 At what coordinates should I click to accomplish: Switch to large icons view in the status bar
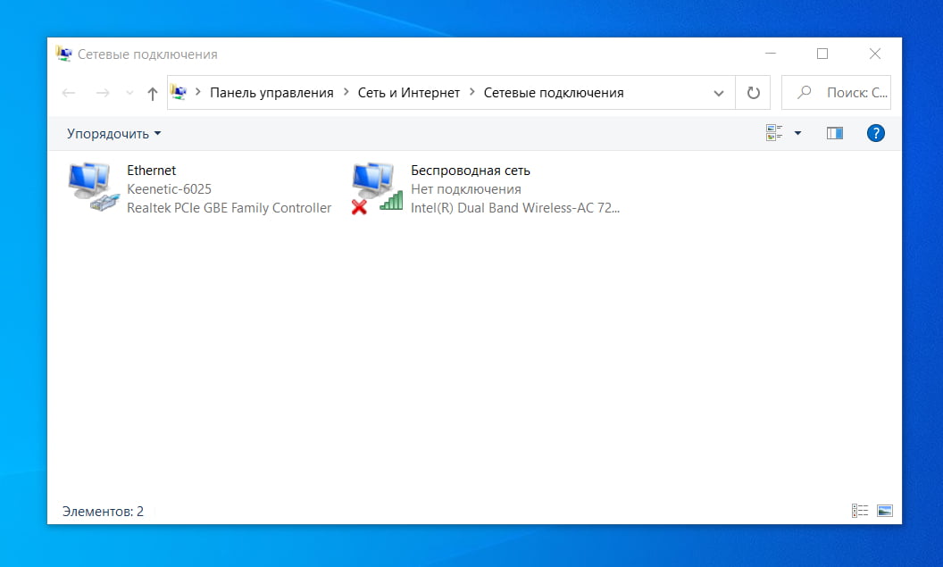[885, 511]
